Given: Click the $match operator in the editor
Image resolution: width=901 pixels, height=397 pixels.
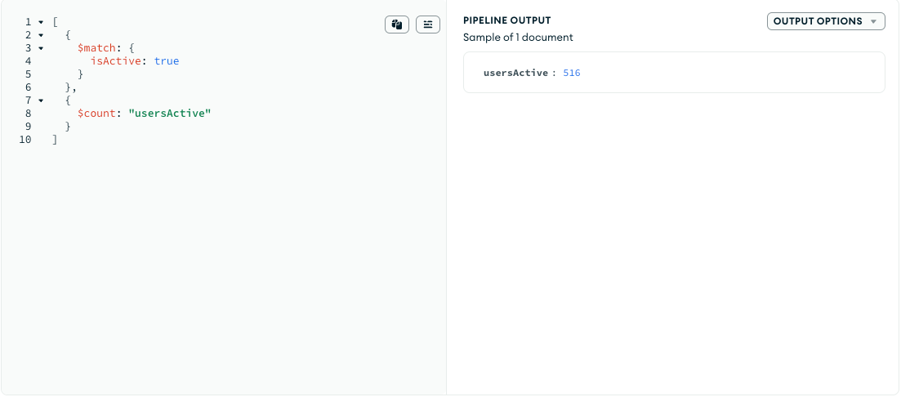Looking at the screenshot, I should pyautogui.click(x=96, y=48).
